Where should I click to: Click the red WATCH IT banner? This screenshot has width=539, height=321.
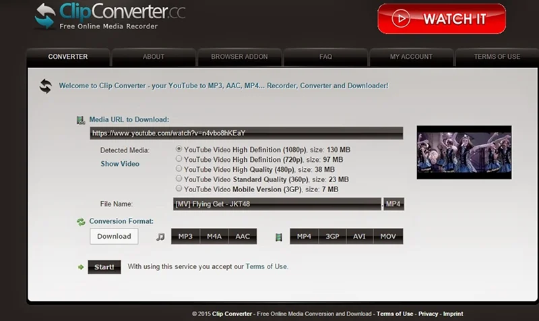tap(442, 19)
